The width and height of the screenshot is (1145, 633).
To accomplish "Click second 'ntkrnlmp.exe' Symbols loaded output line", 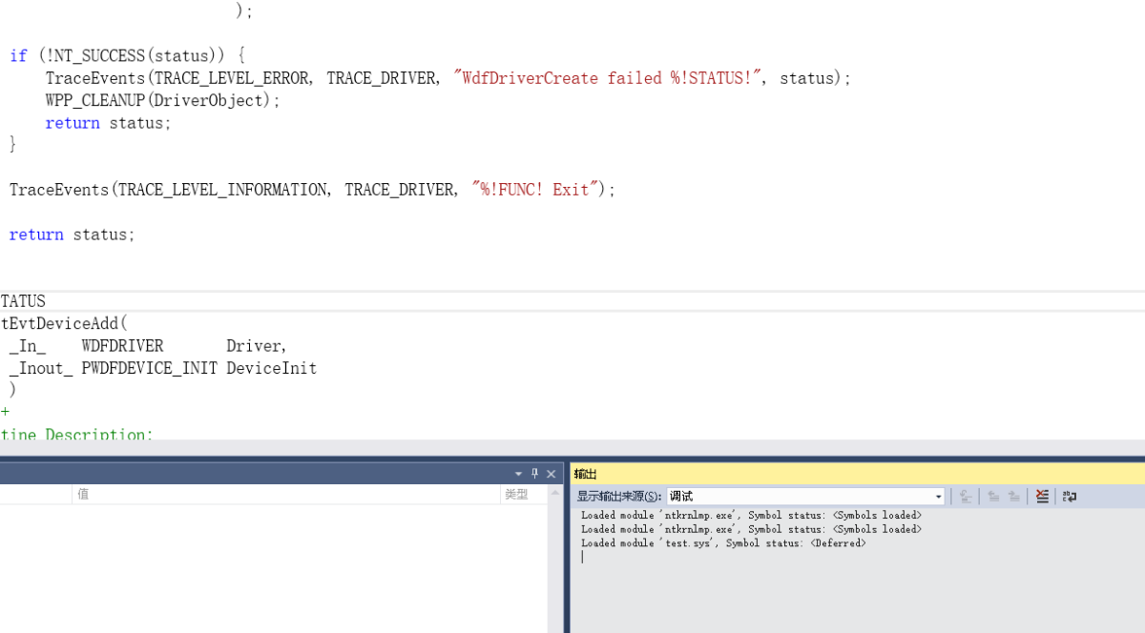I will [x=751, y=529].
